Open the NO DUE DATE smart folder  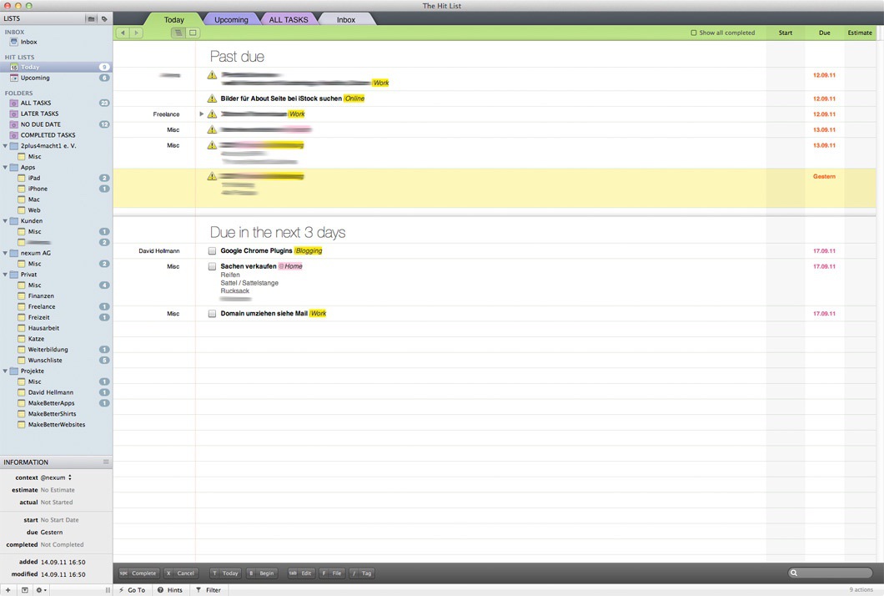(x=41, y=124)
